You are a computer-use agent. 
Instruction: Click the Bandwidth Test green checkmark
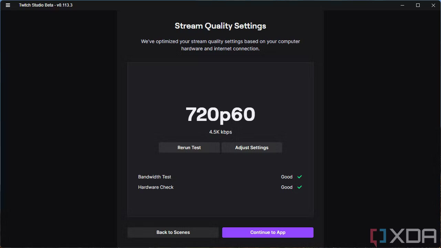(x=299, y=177)
